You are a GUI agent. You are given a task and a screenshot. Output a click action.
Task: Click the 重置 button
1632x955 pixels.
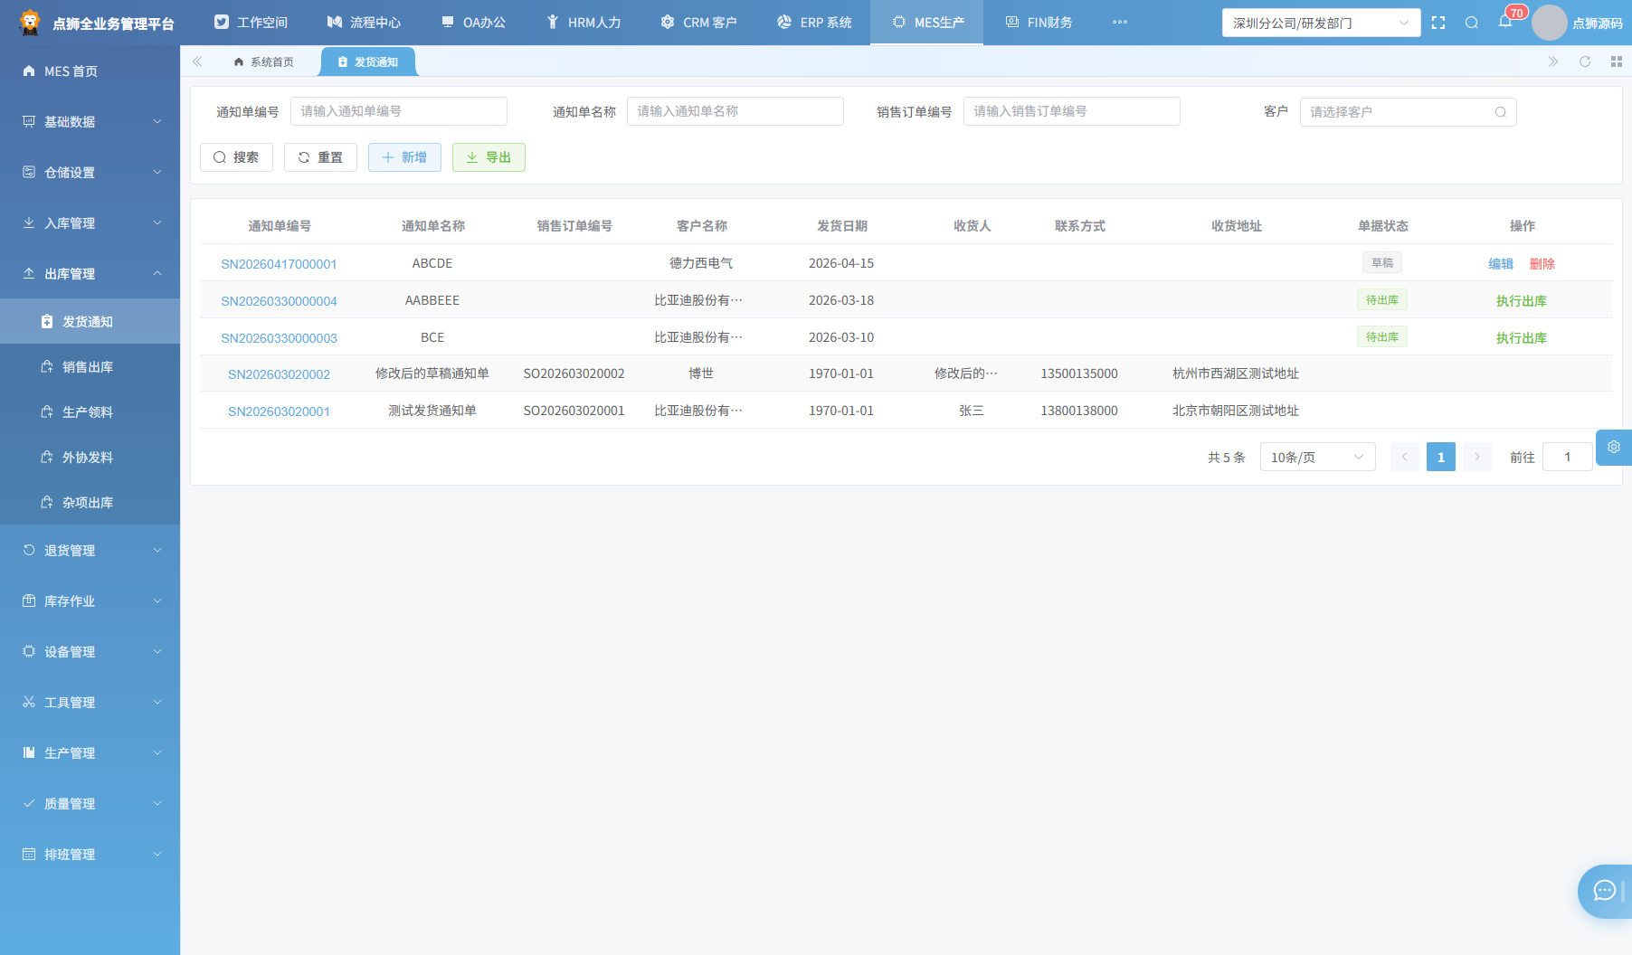coord(320,157)
